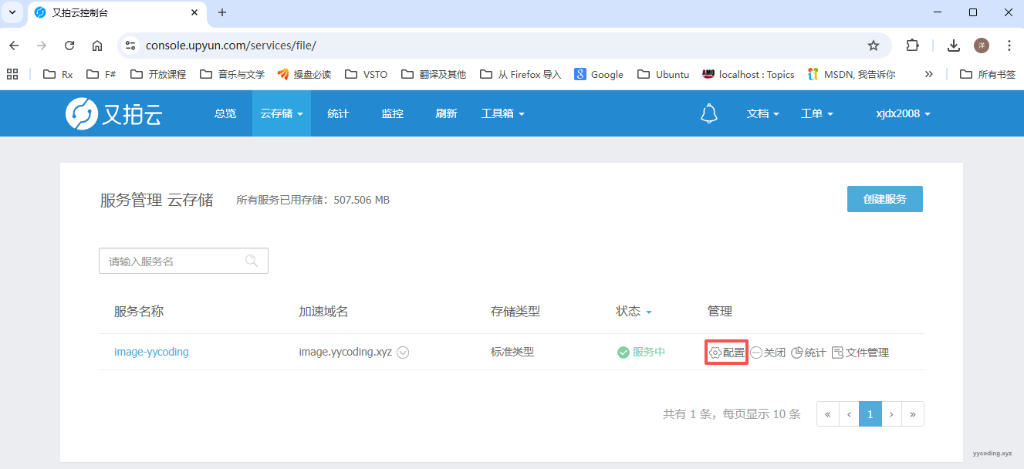Open 统计 for image-yycoding service
The height and width of the screenshot is (469, 1024).
tap(809, 353)
